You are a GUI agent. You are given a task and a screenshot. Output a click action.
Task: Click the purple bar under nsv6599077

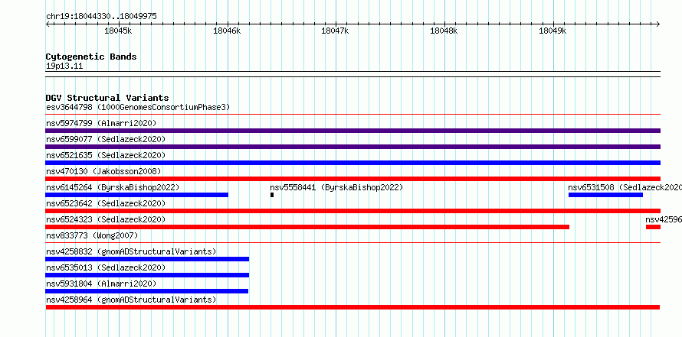352,147
